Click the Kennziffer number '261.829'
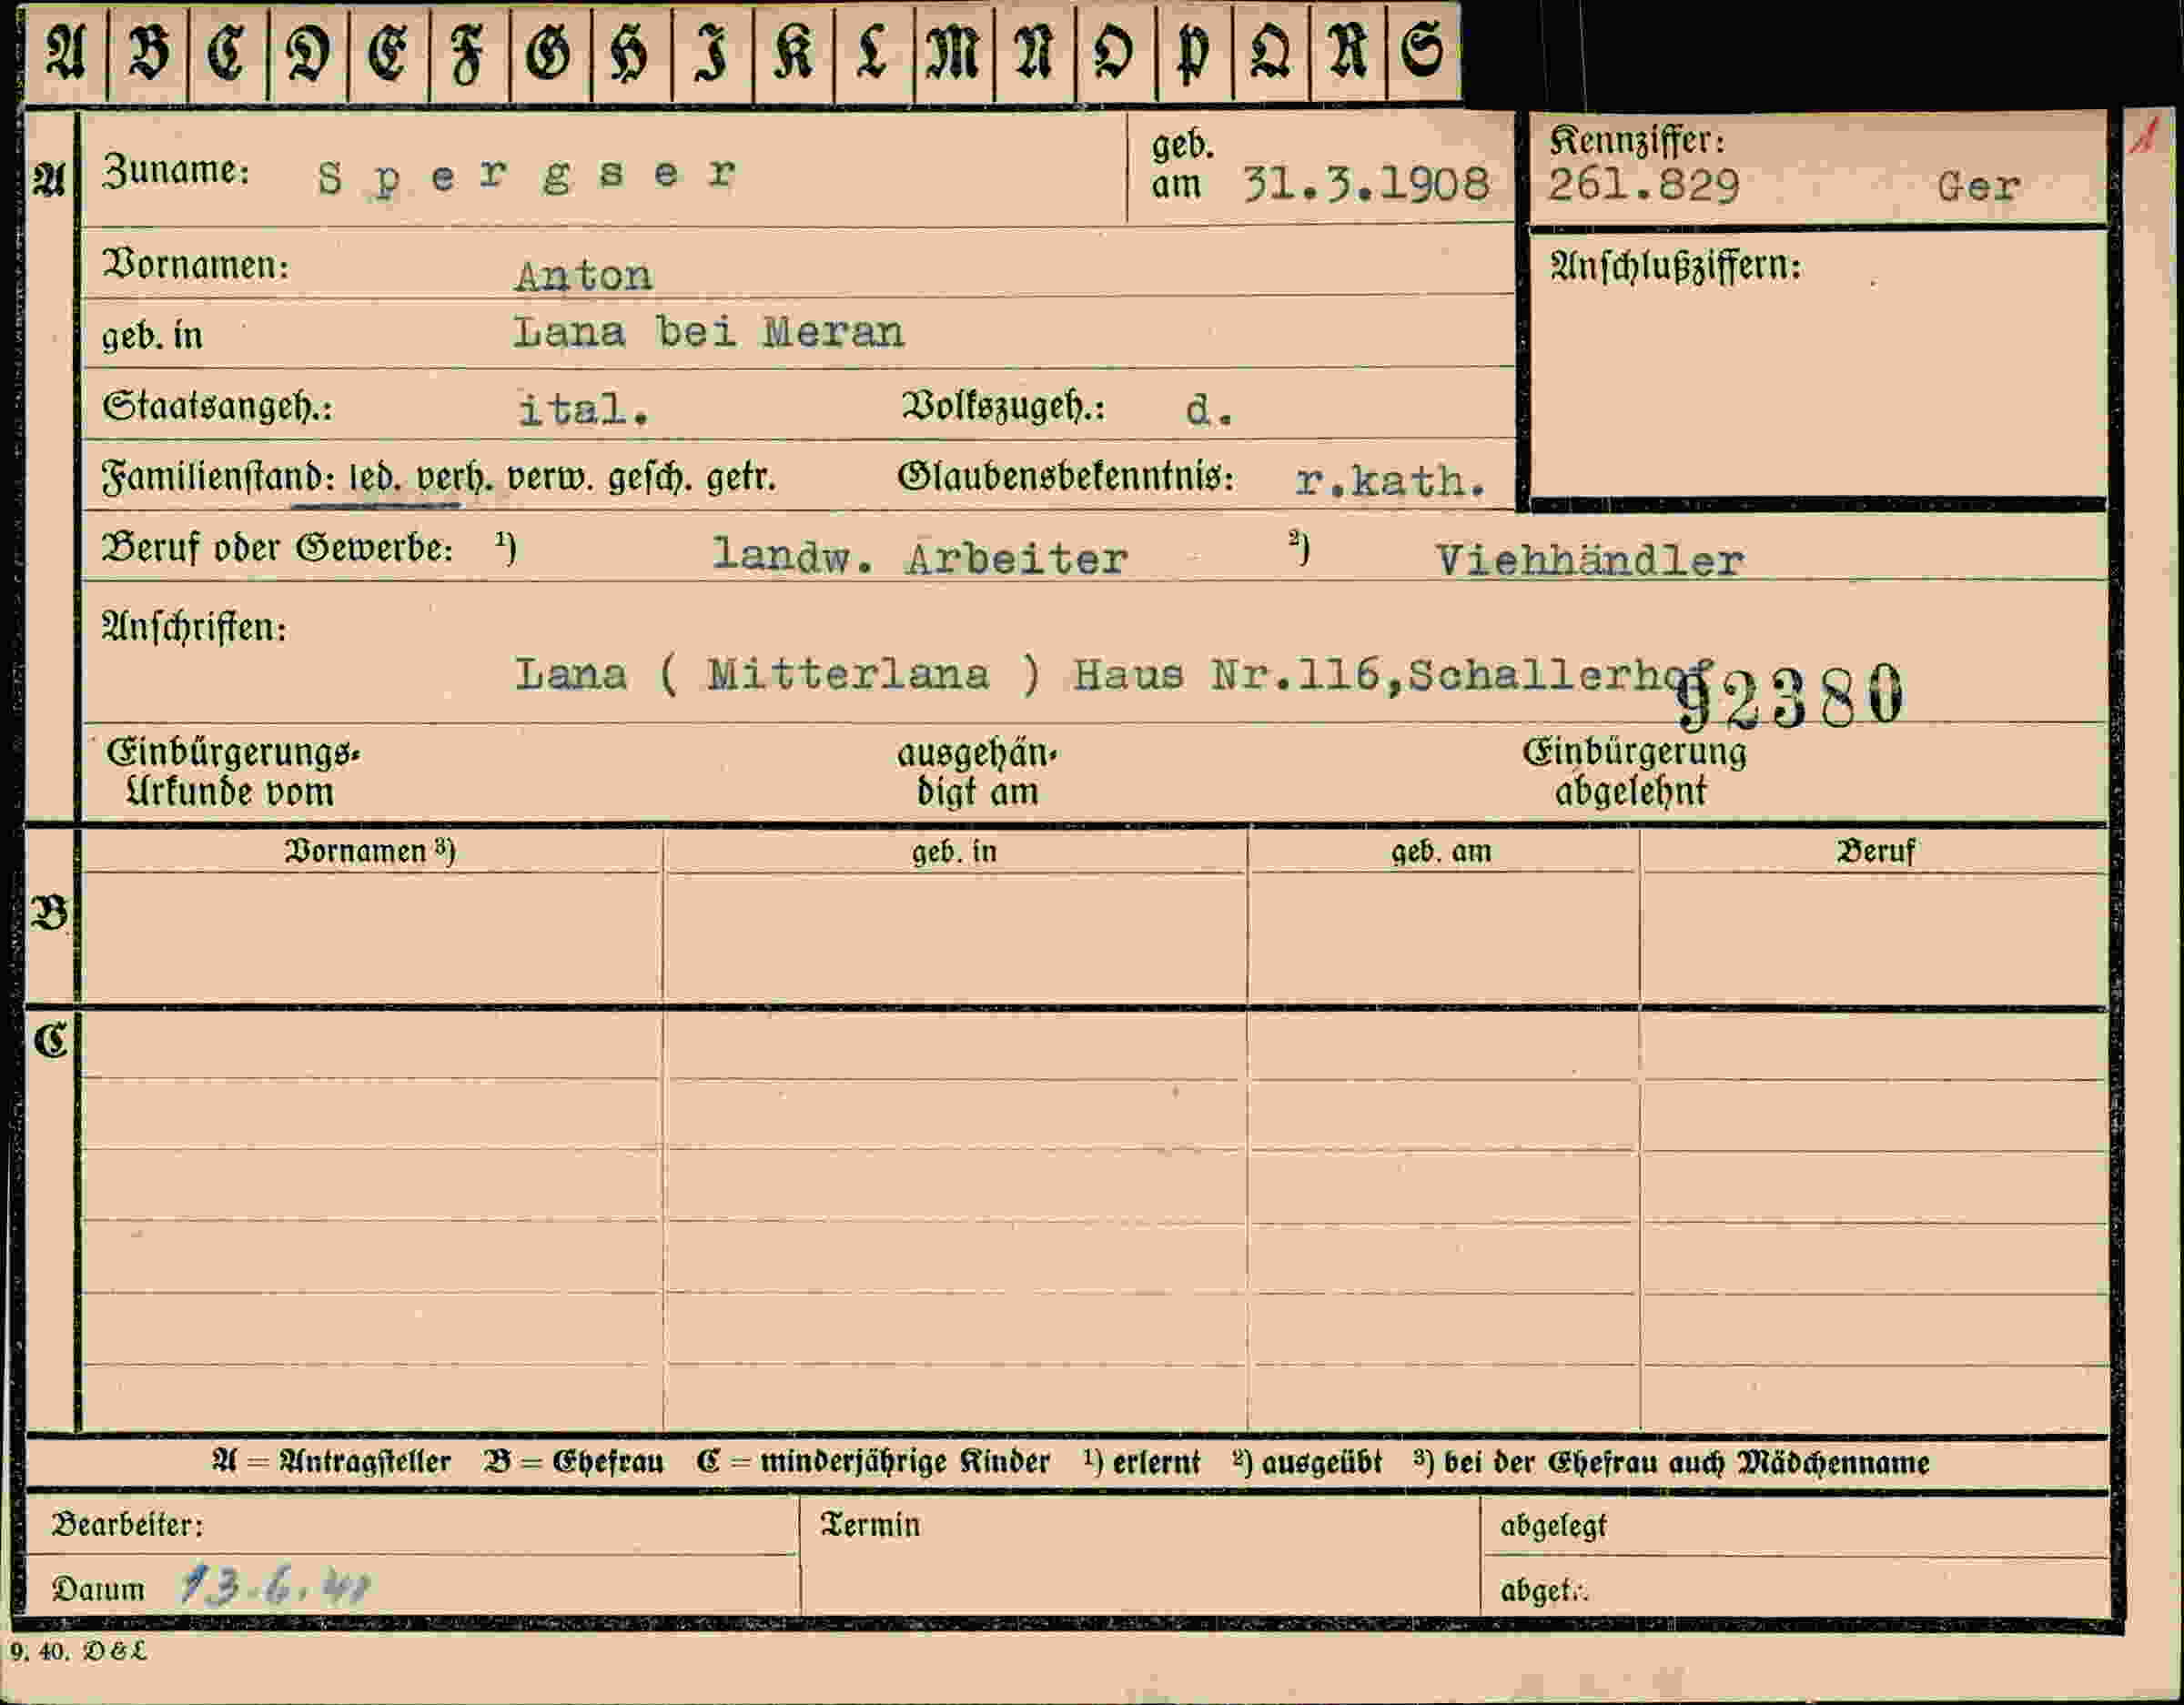This screenshot has width=2184, height=1705. tap(1644, 186)
